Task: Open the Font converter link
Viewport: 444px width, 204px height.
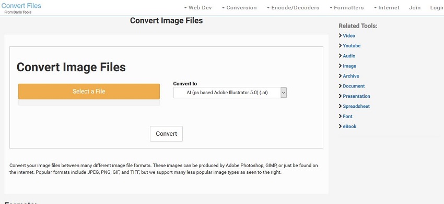Action: coord(347,116)
